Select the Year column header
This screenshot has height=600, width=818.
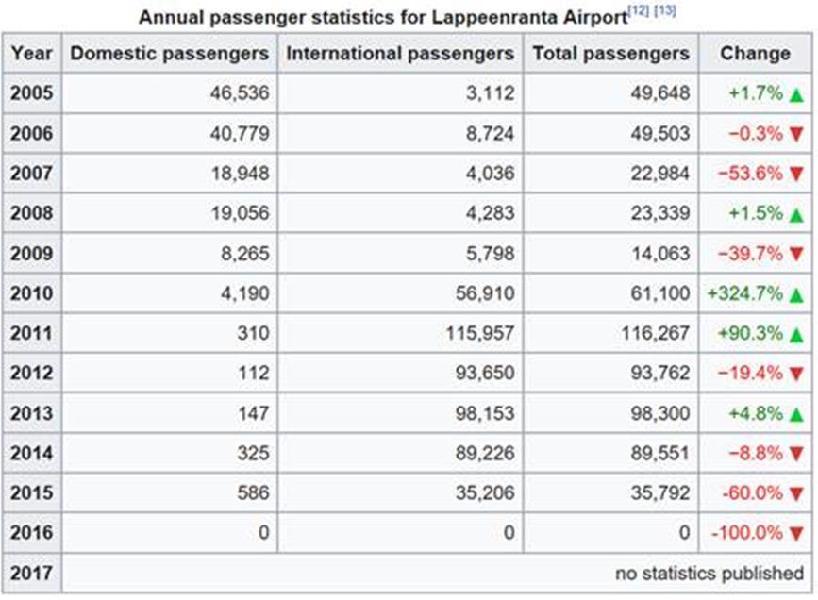coord(32,53)
